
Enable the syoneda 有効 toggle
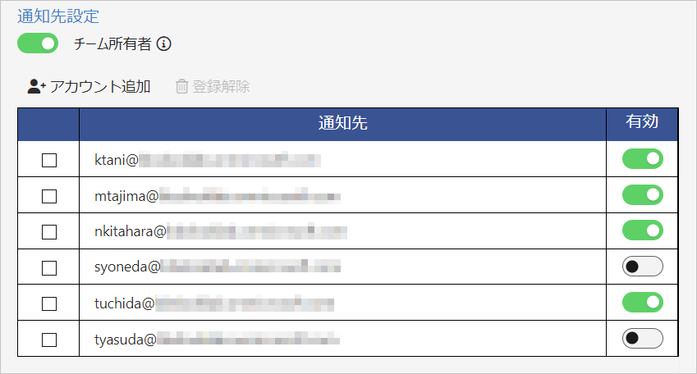(642, 267)
